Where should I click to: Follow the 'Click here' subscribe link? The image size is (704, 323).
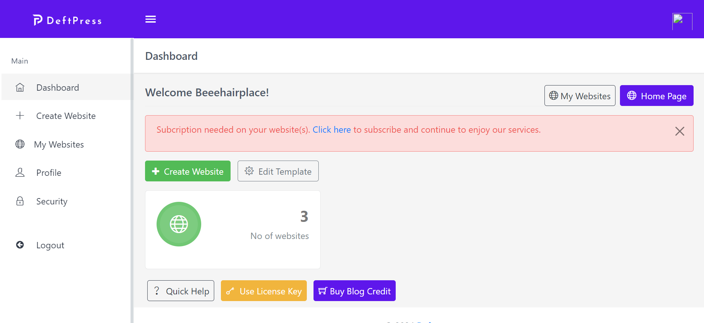[331, 130]
